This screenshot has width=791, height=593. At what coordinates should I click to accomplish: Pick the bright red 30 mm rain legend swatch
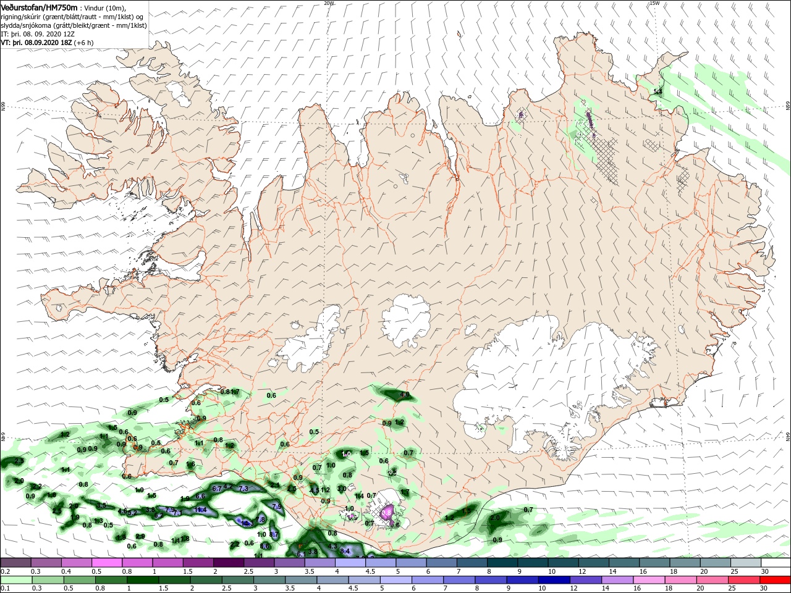(x=776, y=580)
